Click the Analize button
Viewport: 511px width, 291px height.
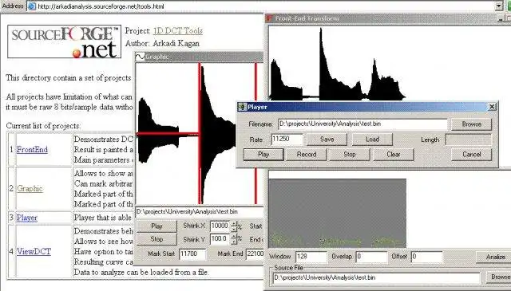pyautogui.click(x=493, y=257)
